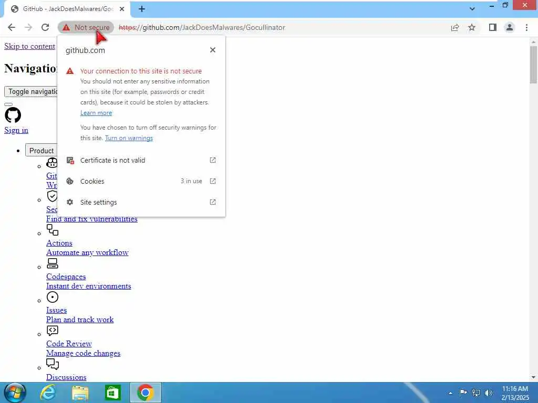Click the network tray icon
The image size is (538, 403).
[476, 393]
